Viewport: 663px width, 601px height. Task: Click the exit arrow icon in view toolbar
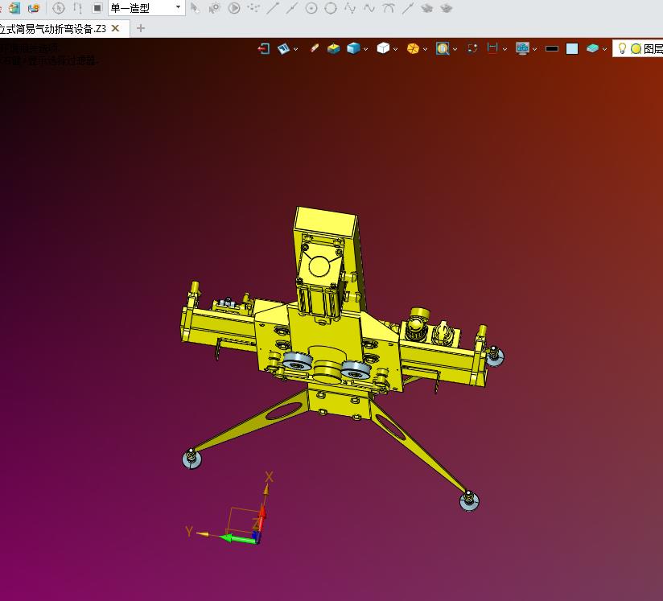point(263,49)
